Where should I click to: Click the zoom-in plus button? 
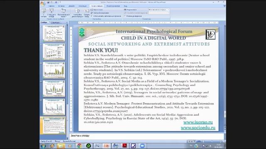pos(221,141)
